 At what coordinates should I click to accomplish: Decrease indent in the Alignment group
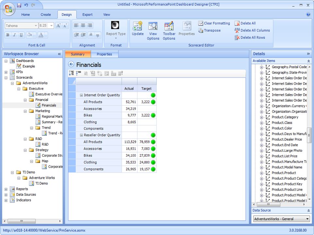pos(76,35)
